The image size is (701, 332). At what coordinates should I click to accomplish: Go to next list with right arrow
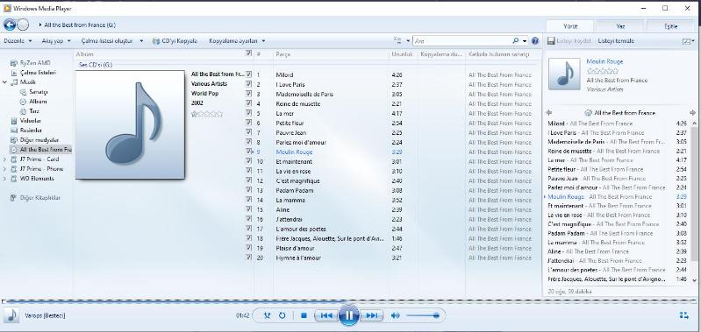692,113
